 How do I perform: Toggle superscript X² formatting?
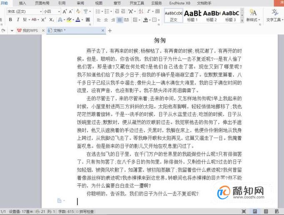[x=43, y=20]
